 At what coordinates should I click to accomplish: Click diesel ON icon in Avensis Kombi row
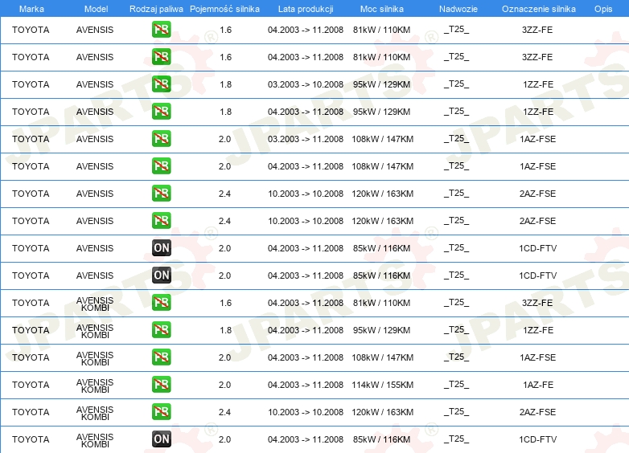pos(161,439)
